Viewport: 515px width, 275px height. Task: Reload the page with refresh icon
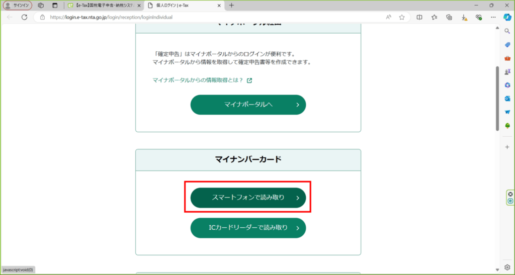(x=24, y=17)
